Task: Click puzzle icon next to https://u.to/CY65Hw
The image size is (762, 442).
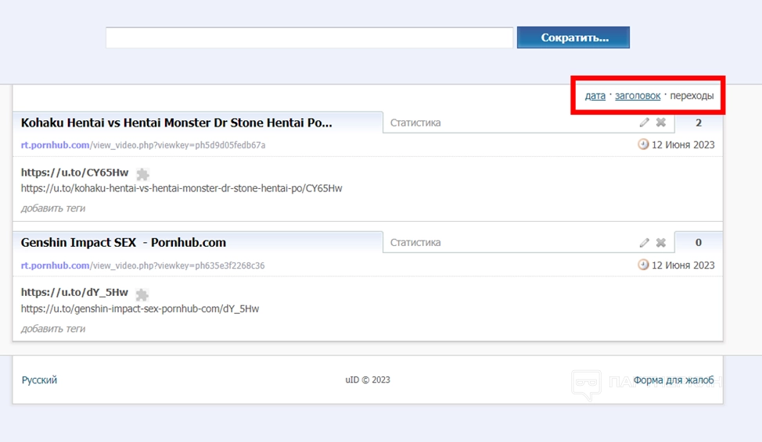Action: pos(142,173)
